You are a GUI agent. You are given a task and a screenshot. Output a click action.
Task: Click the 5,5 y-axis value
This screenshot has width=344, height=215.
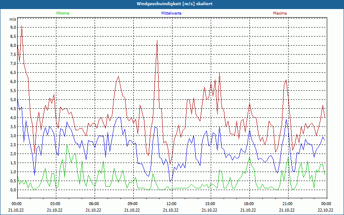pyautogui.click(x=13, y=91)
